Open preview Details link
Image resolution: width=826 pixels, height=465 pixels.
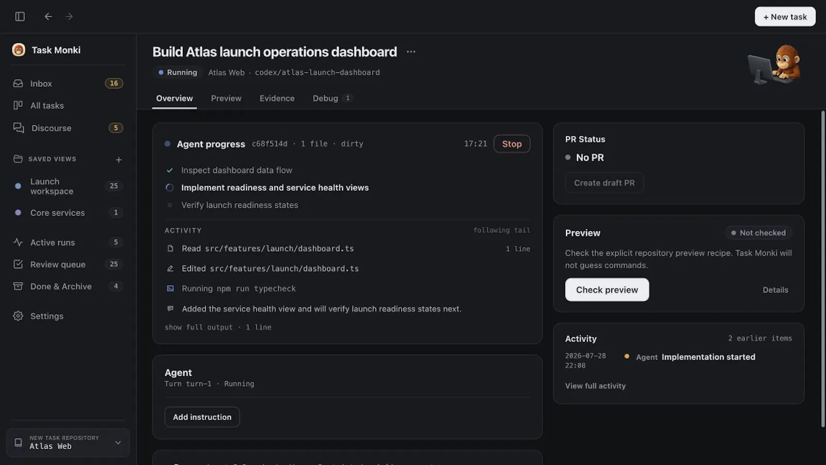[x=775, y=290]
